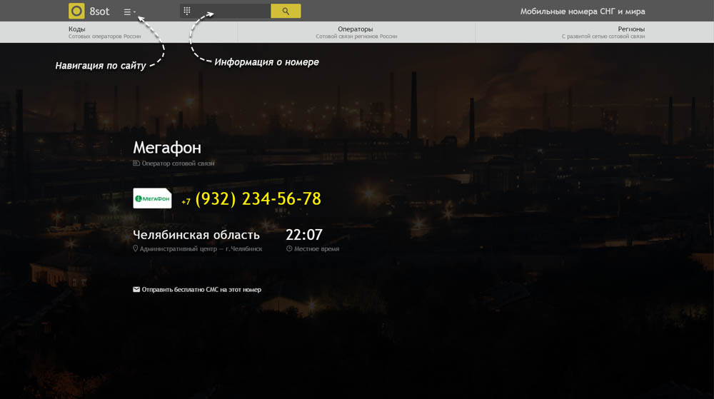
Task: Open the Коды tab
Action: point(119,32)
